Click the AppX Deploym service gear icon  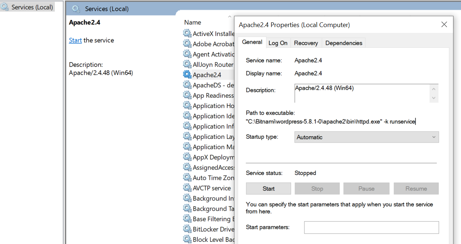coord(187,157)
